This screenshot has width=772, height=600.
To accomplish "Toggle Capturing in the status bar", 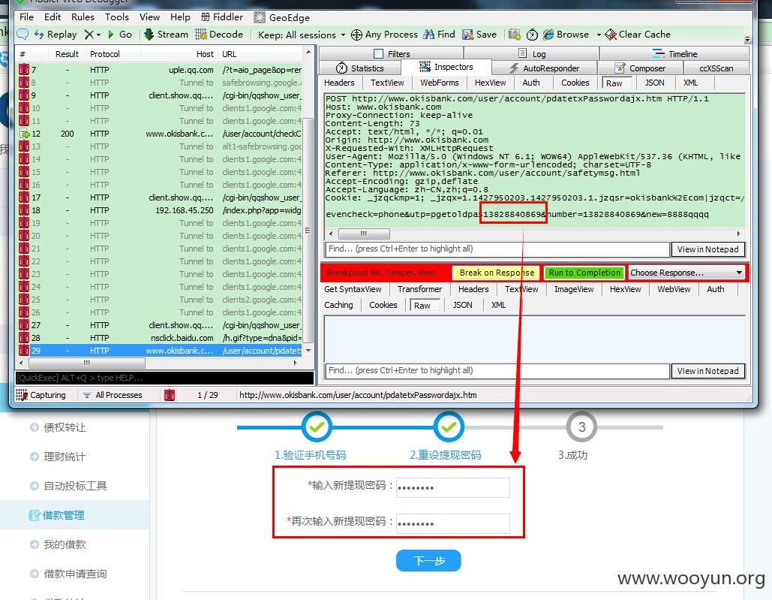I will coord(41,395).
